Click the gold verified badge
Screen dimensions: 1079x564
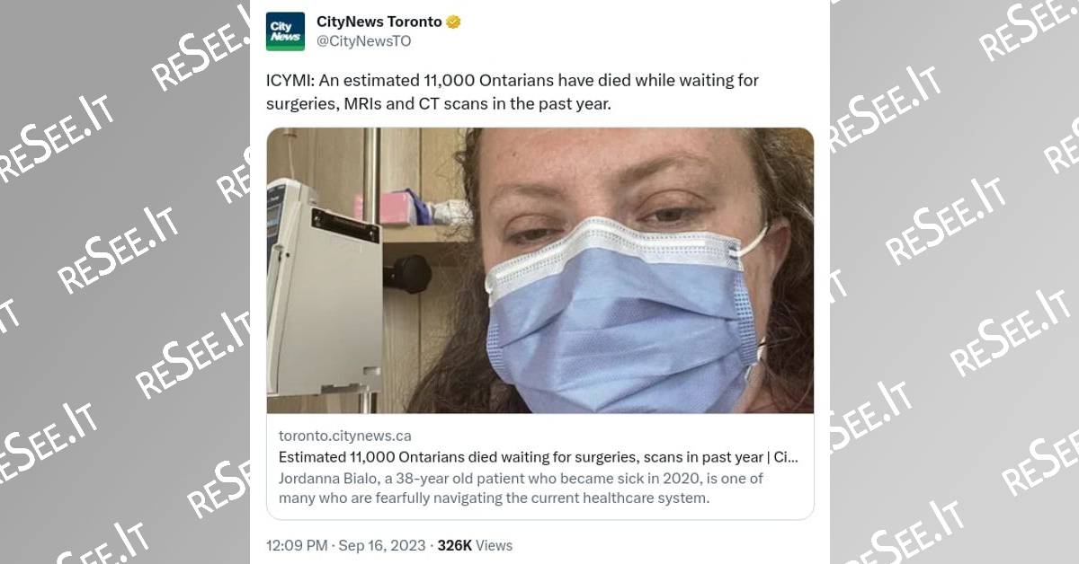454,22
